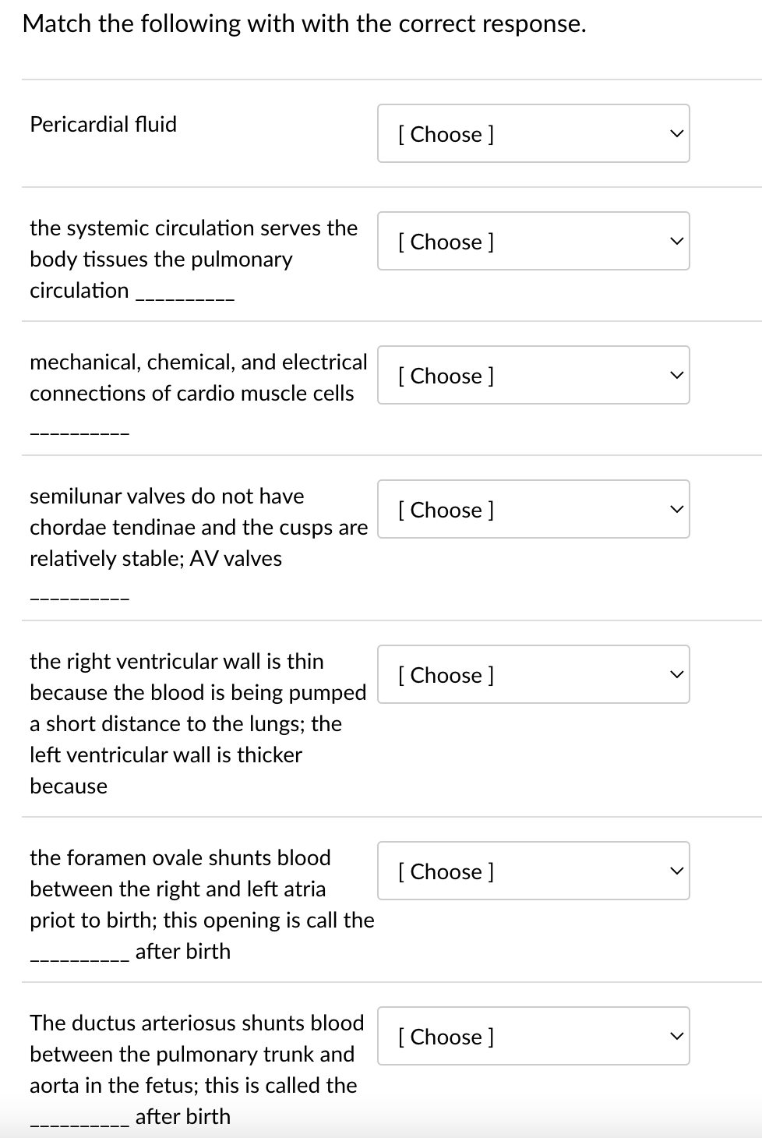Open the foramen ovale answer dropdown
This screenshot has width=762, height=1138.
click(533, 871)
